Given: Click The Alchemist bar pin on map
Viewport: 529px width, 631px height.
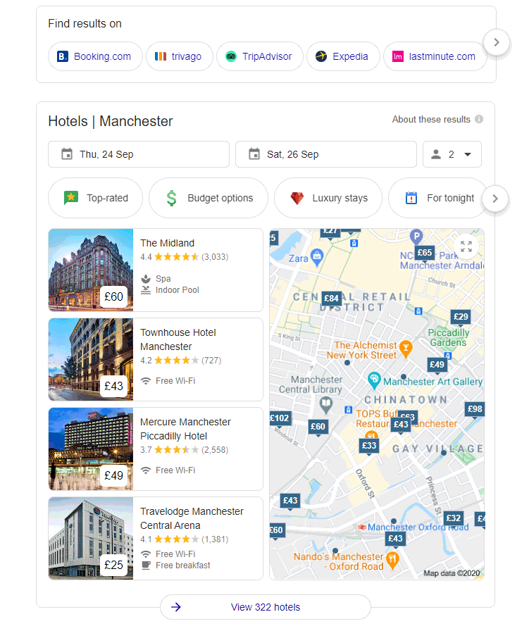Looking at the screenshot, I should pos(406,349).
